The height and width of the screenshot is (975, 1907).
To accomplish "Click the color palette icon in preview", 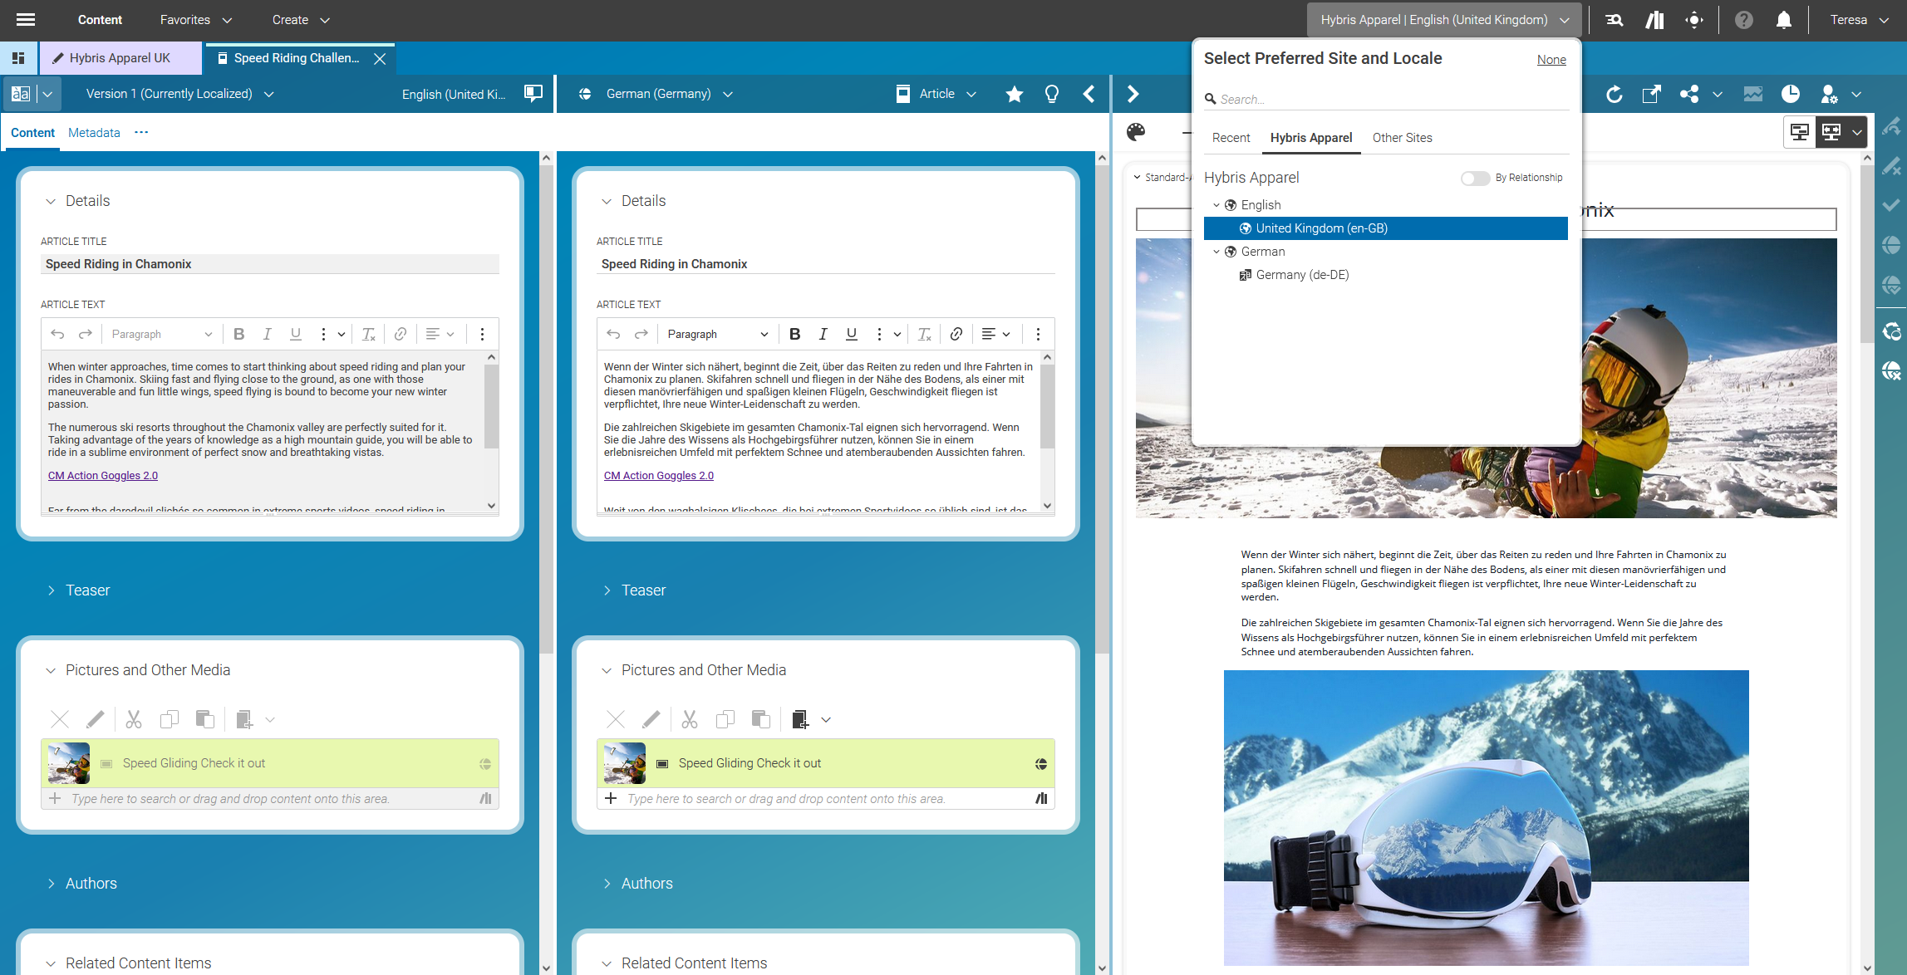I will (1136, 131).
